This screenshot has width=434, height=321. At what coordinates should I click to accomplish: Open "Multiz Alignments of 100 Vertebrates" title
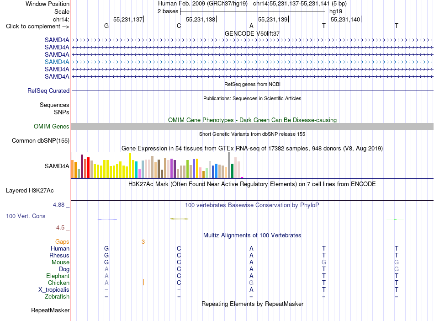252,235
